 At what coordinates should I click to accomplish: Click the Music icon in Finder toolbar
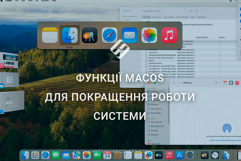(237, 83)
